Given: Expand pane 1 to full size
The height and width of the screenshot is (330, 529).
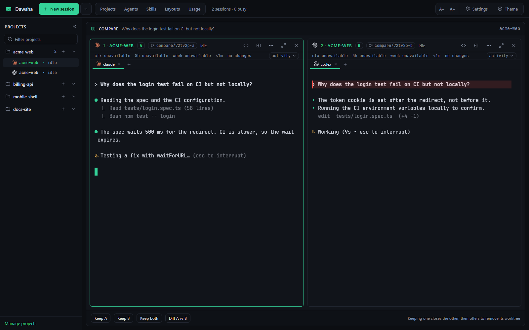Looking at the screenshot, I should (x=284, y=46).
